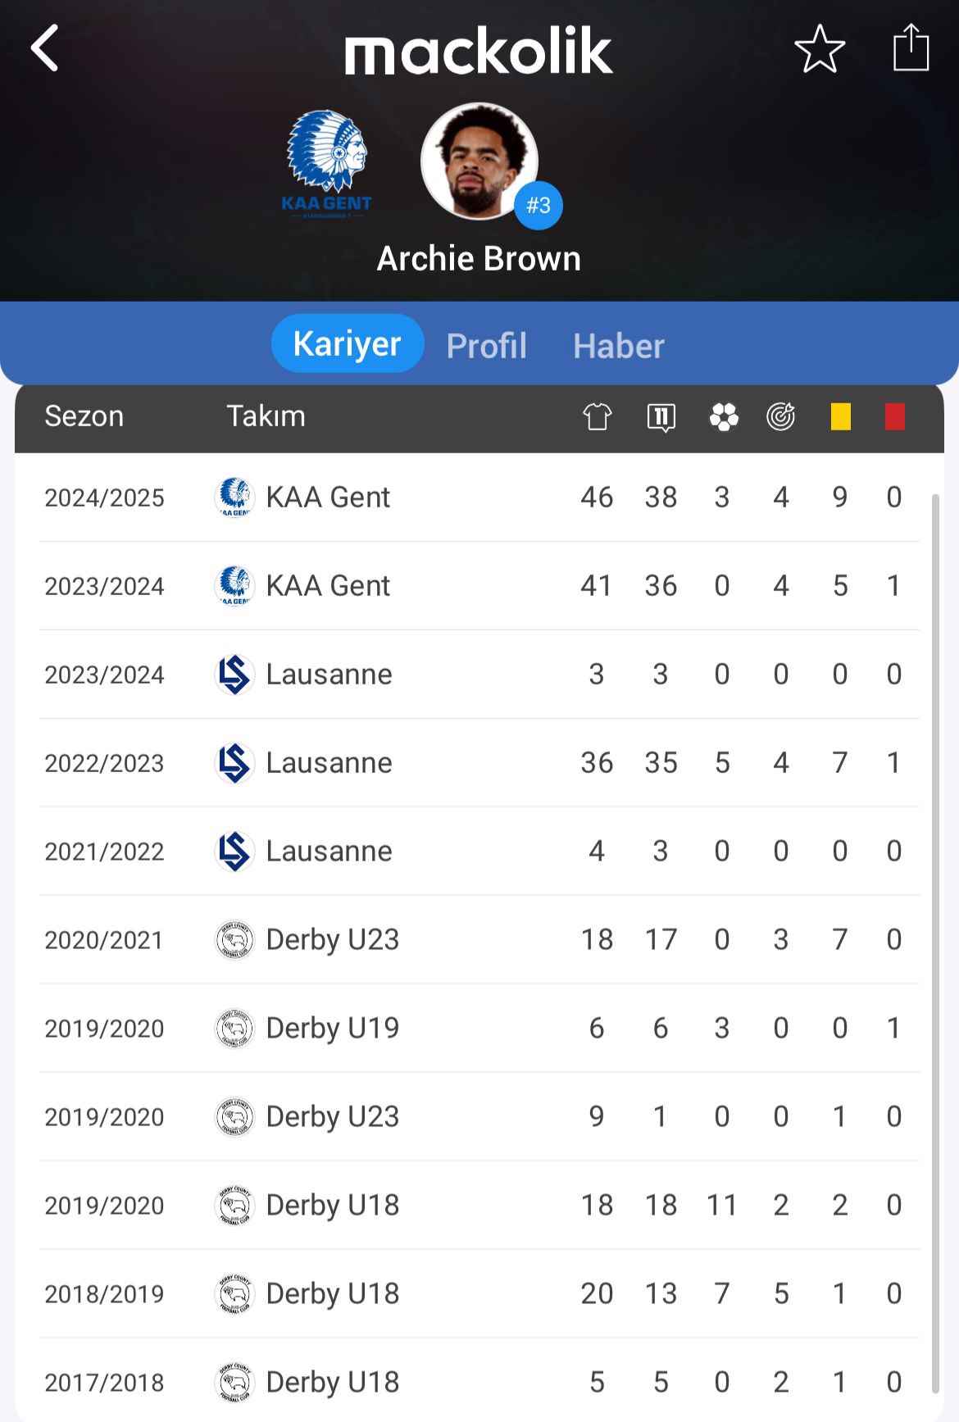Viewport: 959px width, 1422px height.
Task: Click the career table vertical scrollbar
Action: (x=935, y=943)
